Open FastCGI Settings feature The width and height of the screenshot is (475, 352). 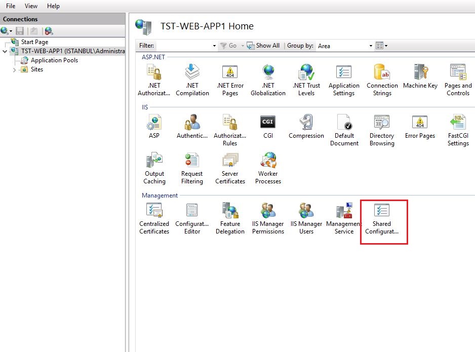(x=458, y=130)
